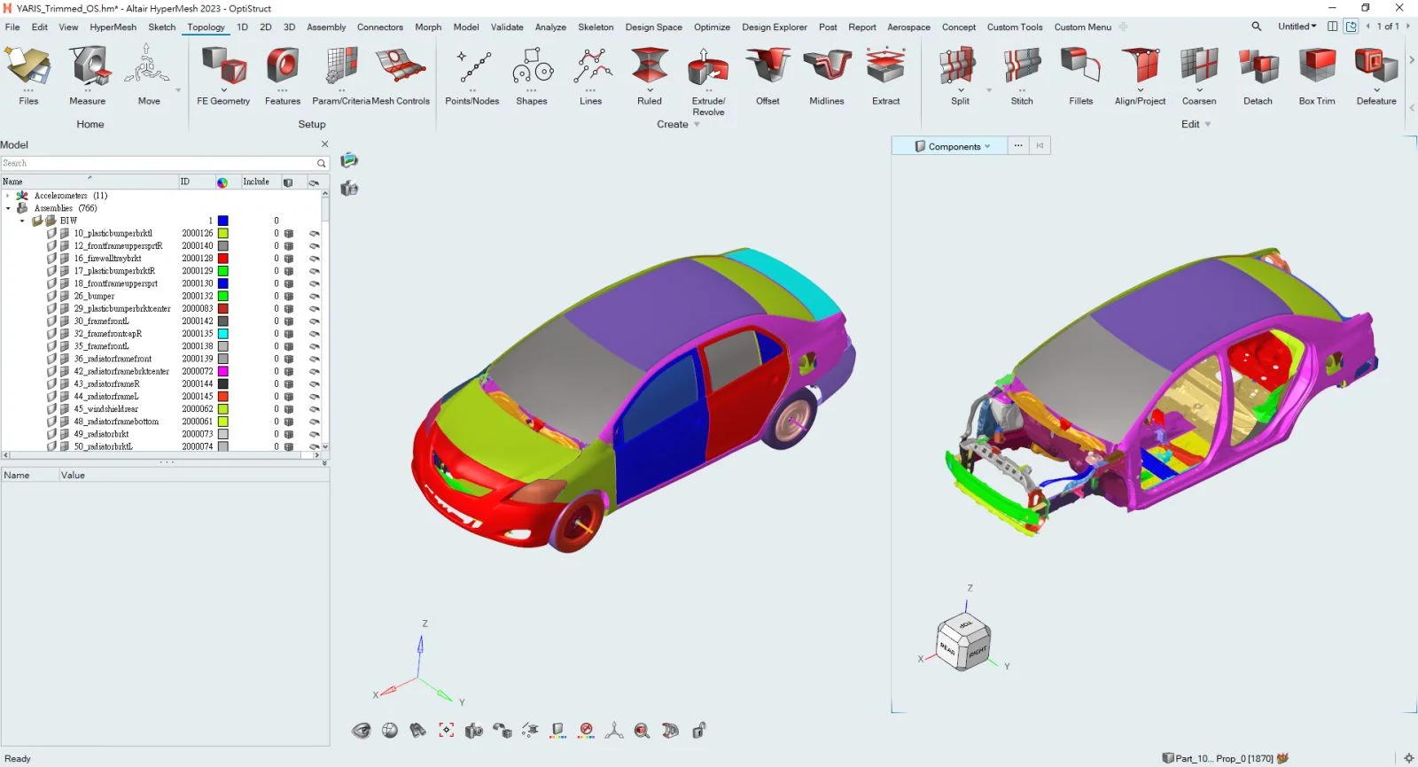Toggle mesh display icon for 26_bumper

tap(289, 297)
